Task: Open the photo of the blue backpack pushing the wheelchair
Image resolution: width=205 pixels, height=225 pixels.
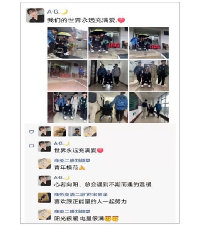Action: [x=108, y=107]
